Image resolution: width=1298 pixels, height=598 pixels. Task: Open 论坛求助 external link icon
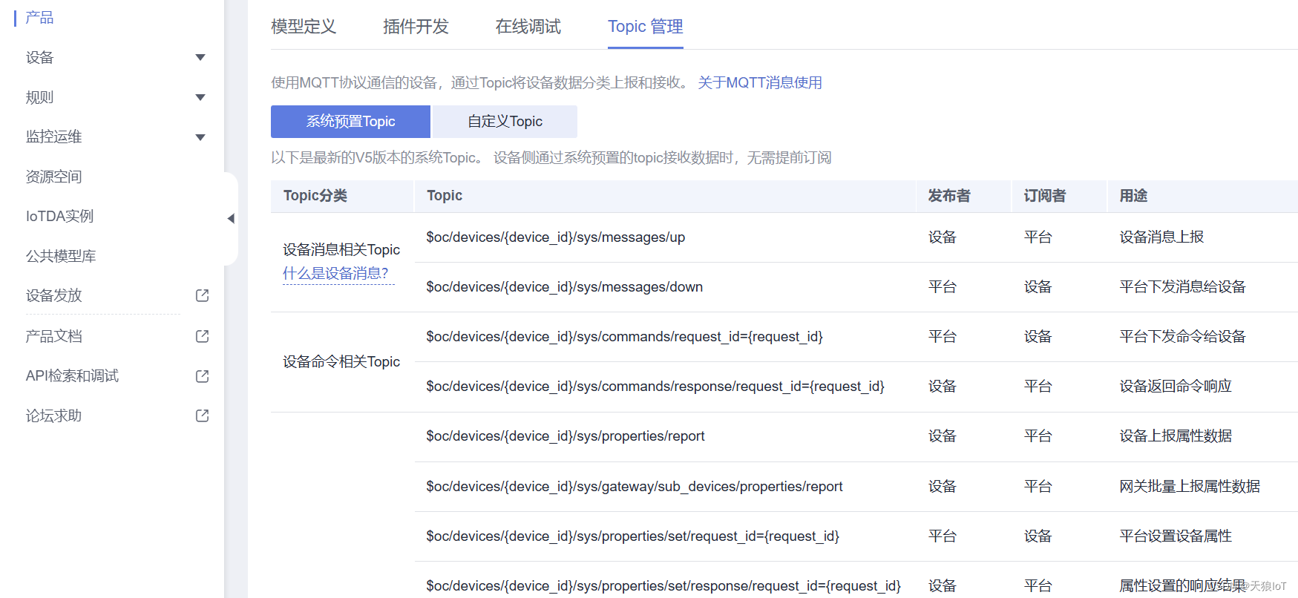(x=202, y=415)
